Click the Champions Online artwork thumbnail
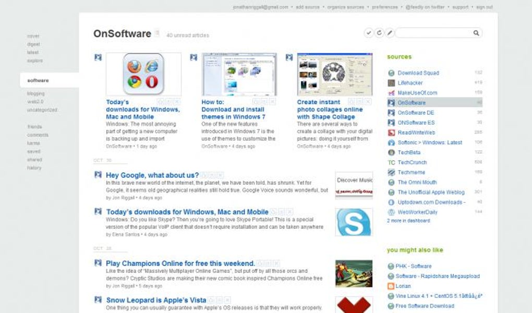This screenshot has height=313, width=532. [x=354, y=274]
